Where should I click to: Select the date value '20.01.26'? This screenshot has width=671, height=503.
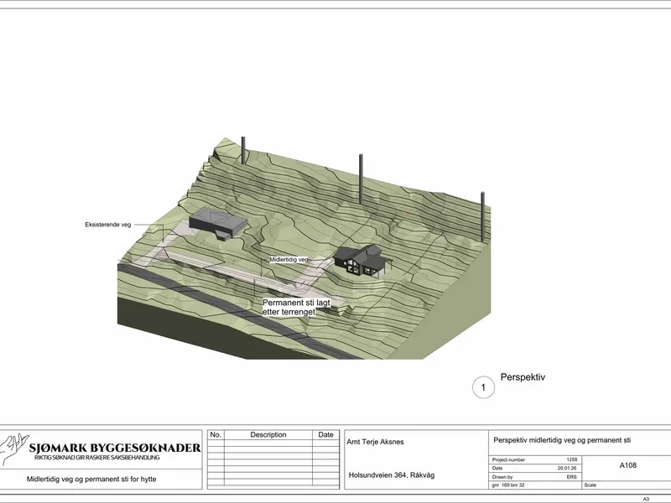[567, 469]
